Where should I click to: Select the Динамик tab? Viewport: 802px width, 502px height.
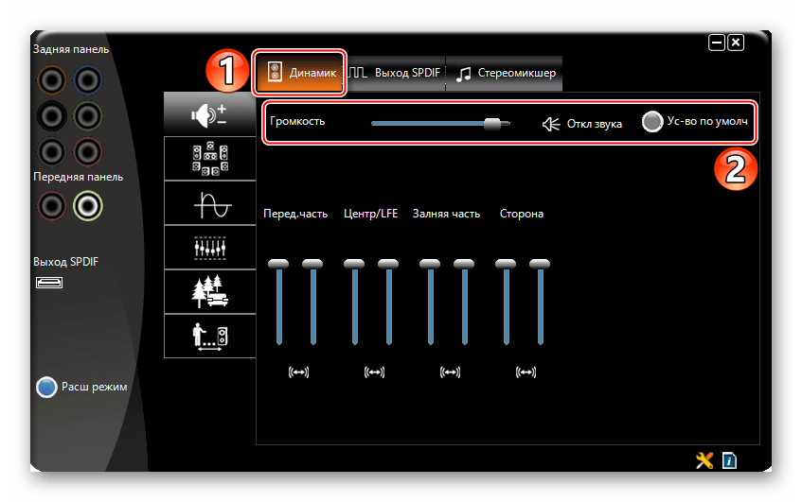point(299,73)
